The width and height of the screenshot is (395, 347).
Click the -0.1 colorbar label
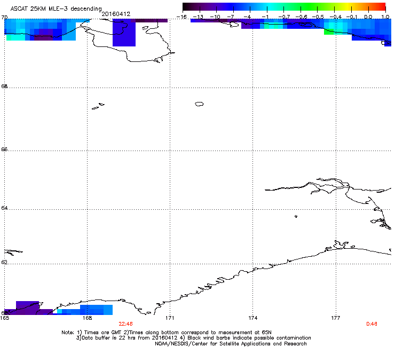(352, 17)
